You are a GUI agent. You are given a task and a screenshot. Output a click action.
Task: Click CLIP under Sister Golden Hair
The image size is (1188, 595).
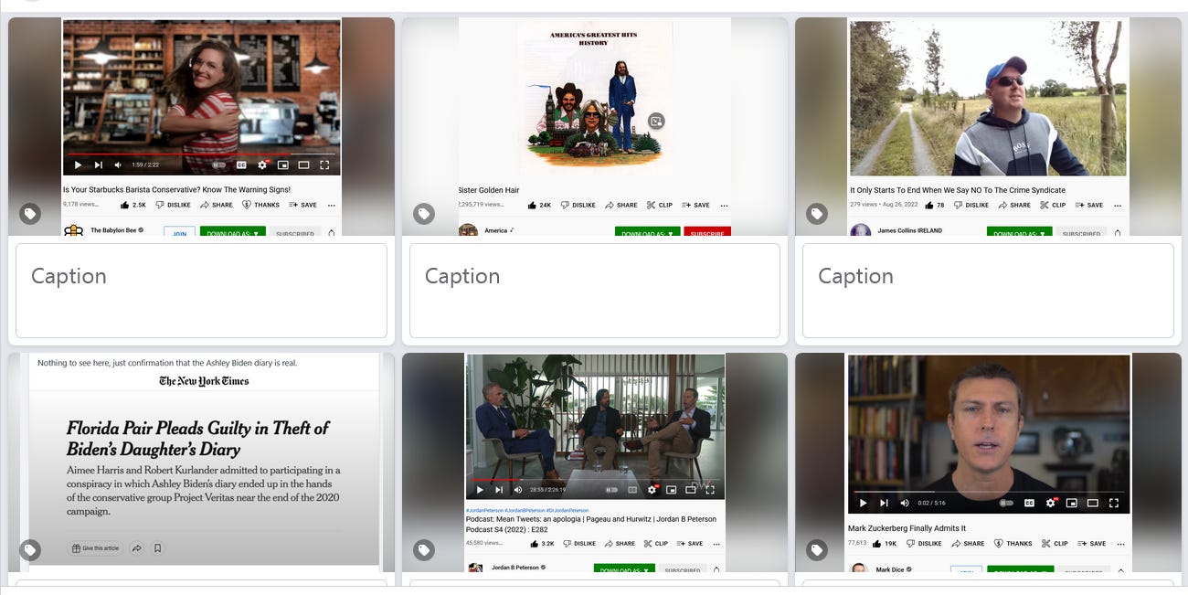[660, 205]
